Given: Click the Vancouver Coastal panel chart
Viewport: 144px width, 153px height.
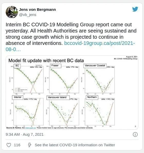Looking at the screenshot, I should click(x=100, y=79).
